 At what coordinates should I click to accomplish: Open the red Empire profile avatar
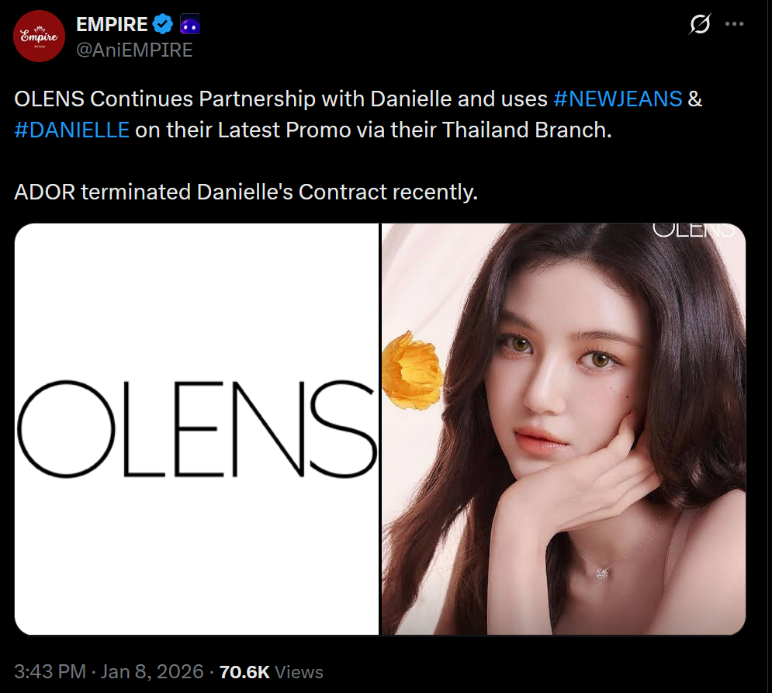click(x=39, y=36)
